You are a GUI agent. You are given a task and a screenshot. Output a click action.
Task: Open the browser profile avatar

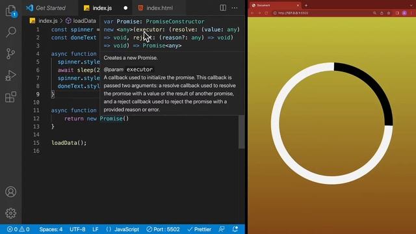pos(404,13)
